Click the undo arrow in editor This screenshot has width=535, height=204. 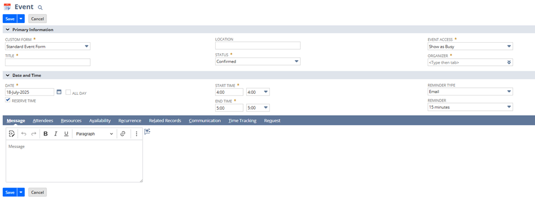[x=24, y=134]
